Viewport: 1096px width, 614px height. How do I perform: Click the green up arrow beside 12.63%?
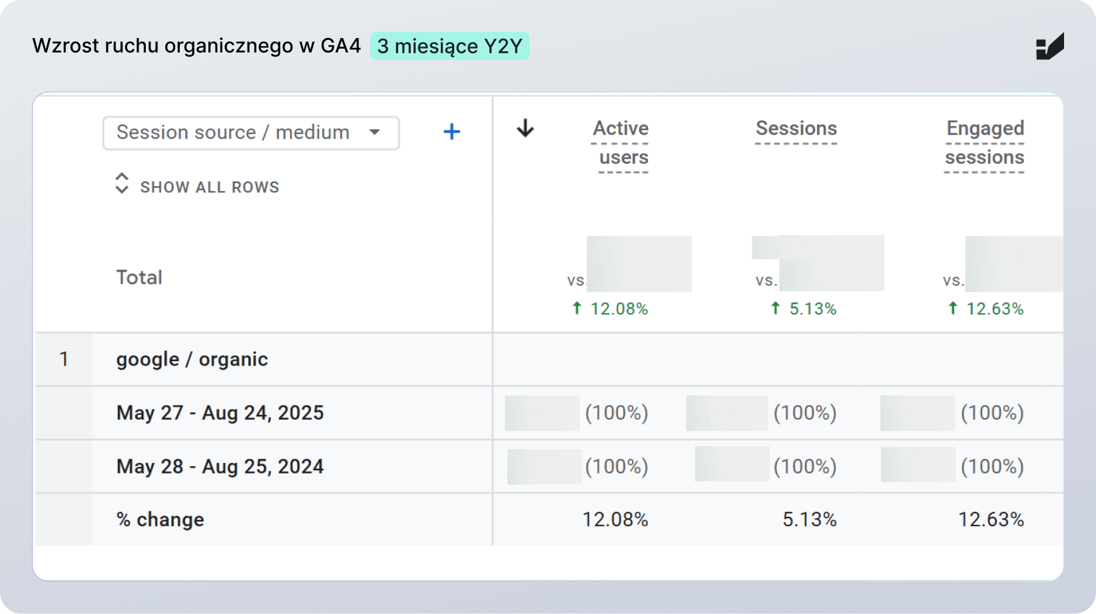click(953, 308)
